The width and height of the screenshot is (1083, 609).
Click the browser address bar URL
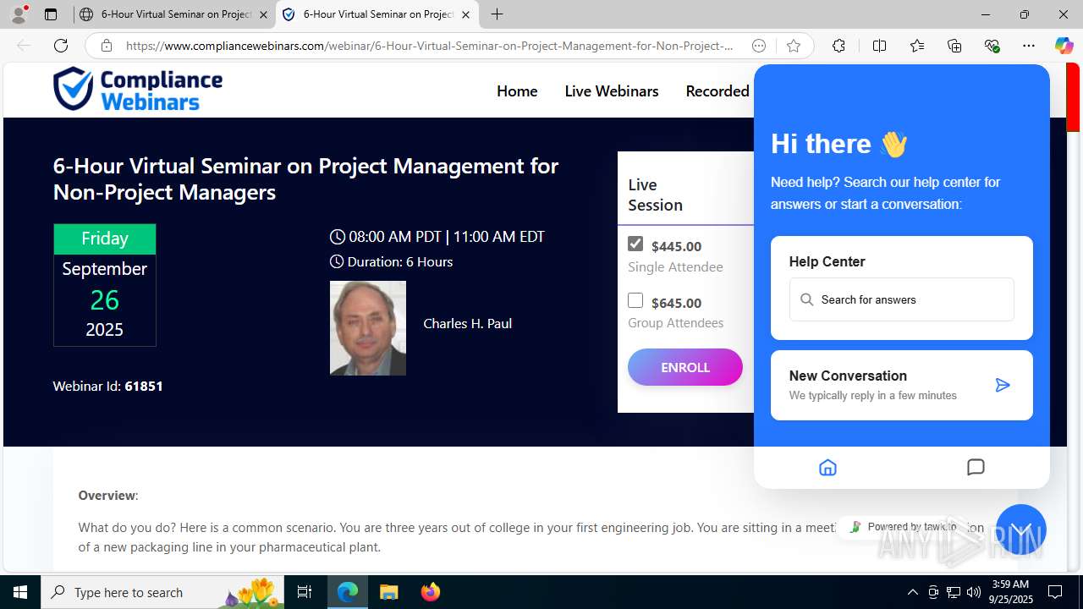(430, 46)
